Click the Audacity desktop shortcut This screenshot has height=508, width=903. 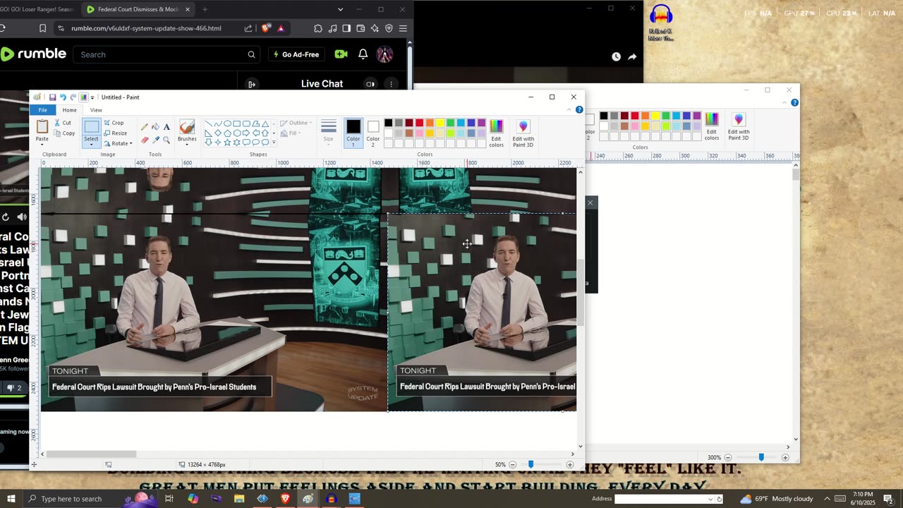pos(661,23)
